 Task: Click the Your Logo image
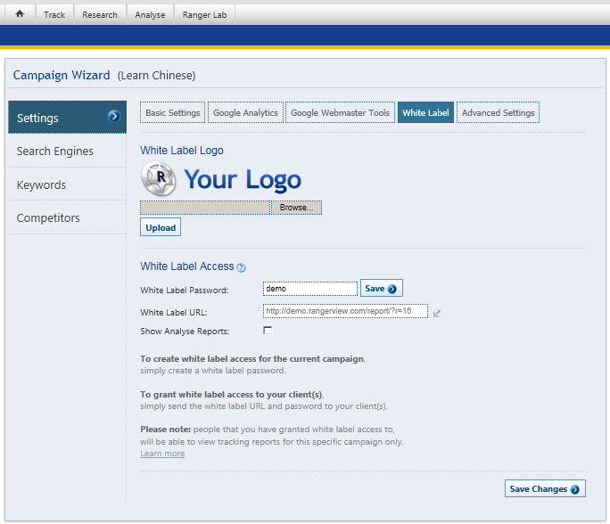221,180
